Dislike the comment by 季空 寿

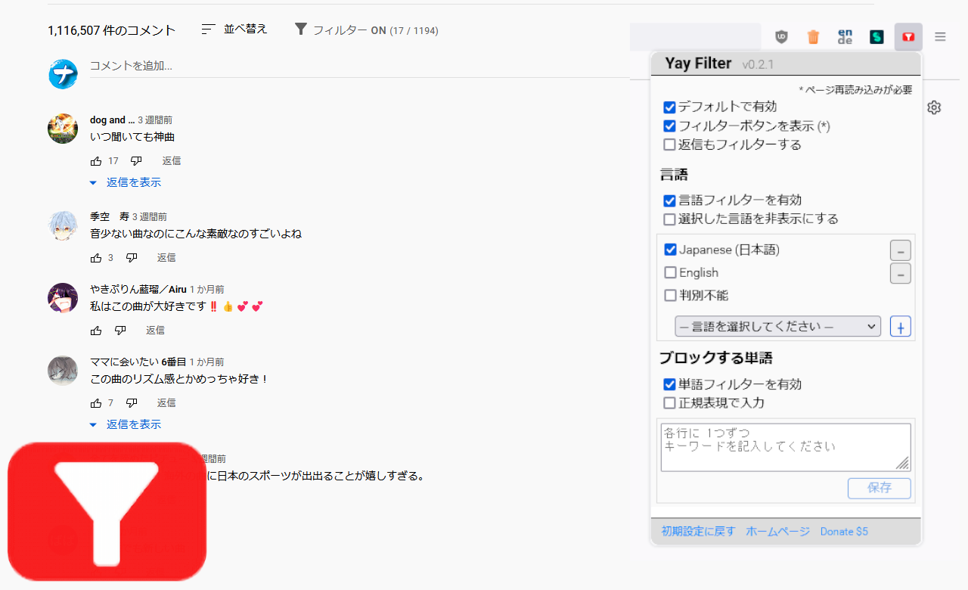(132, 257)
